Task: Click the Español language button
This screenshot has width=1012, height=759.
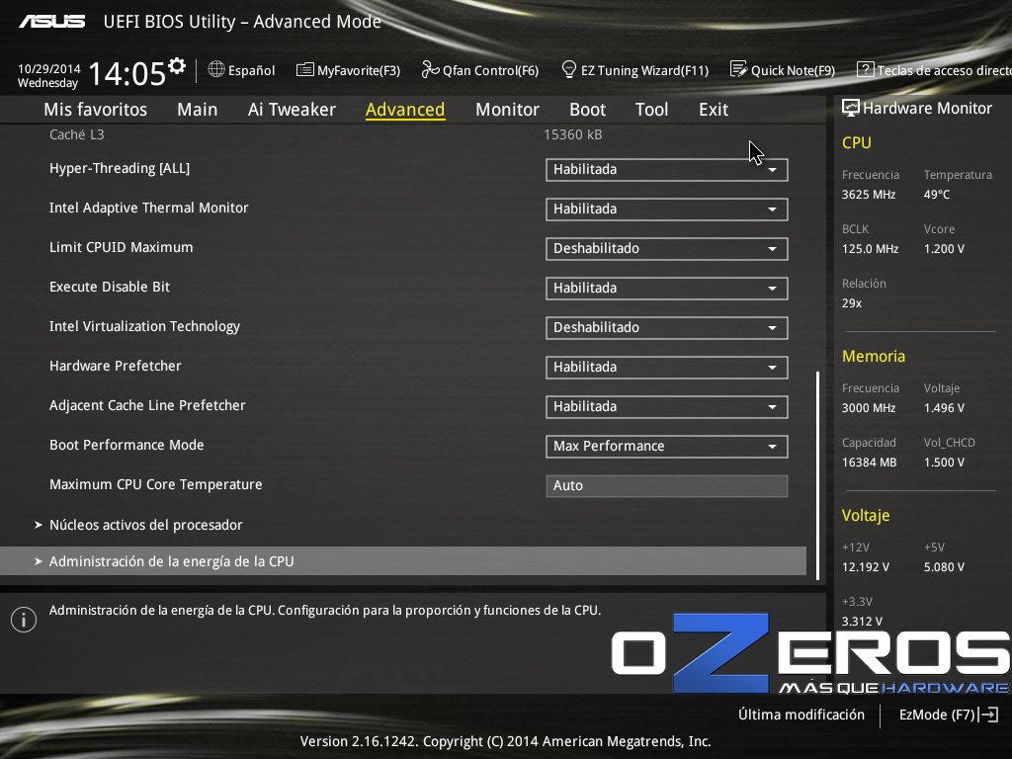Action: point(241,70)
